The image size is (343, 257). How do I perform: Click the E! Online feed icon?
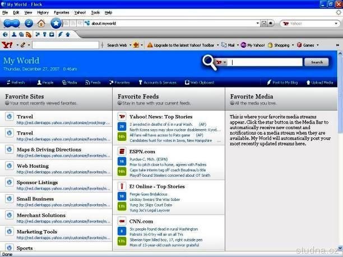[x=122, y=186]
